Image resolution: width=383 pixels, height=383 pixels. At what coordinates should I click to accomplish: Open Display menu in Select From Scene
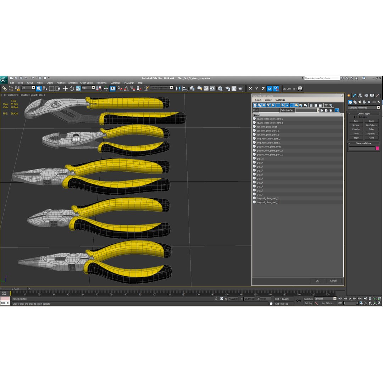click(268, 100)
